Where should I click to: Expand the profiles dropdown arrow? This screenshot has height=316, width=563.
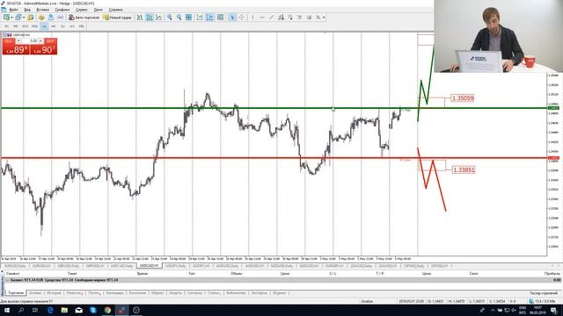pyautogui.click(x=24, y=18)
